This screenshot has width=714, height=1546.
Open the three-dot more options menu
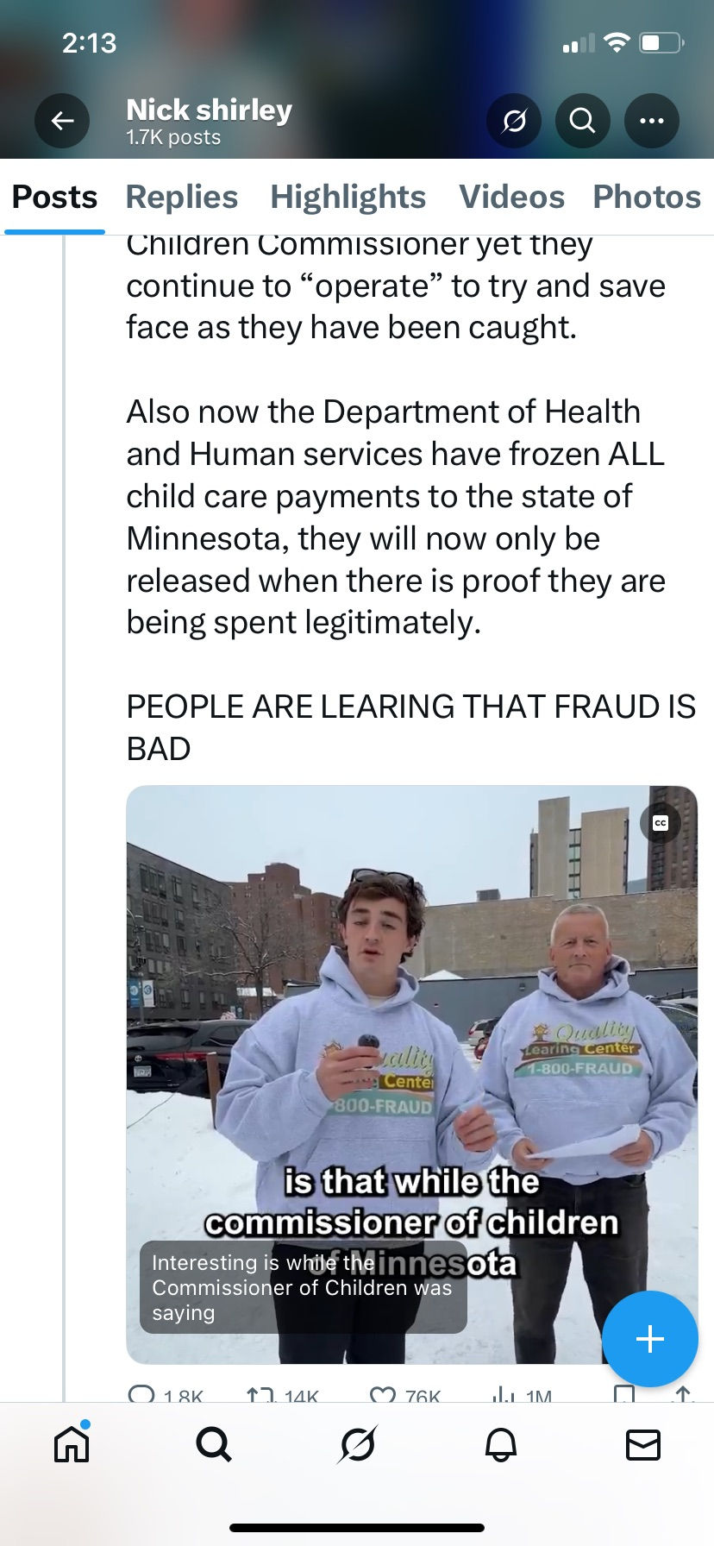pos(652,122)
